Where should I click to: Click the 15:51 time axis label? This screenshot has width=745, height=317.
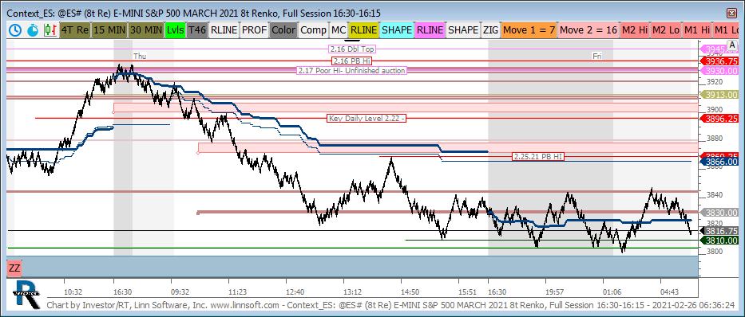coord(468,292)
